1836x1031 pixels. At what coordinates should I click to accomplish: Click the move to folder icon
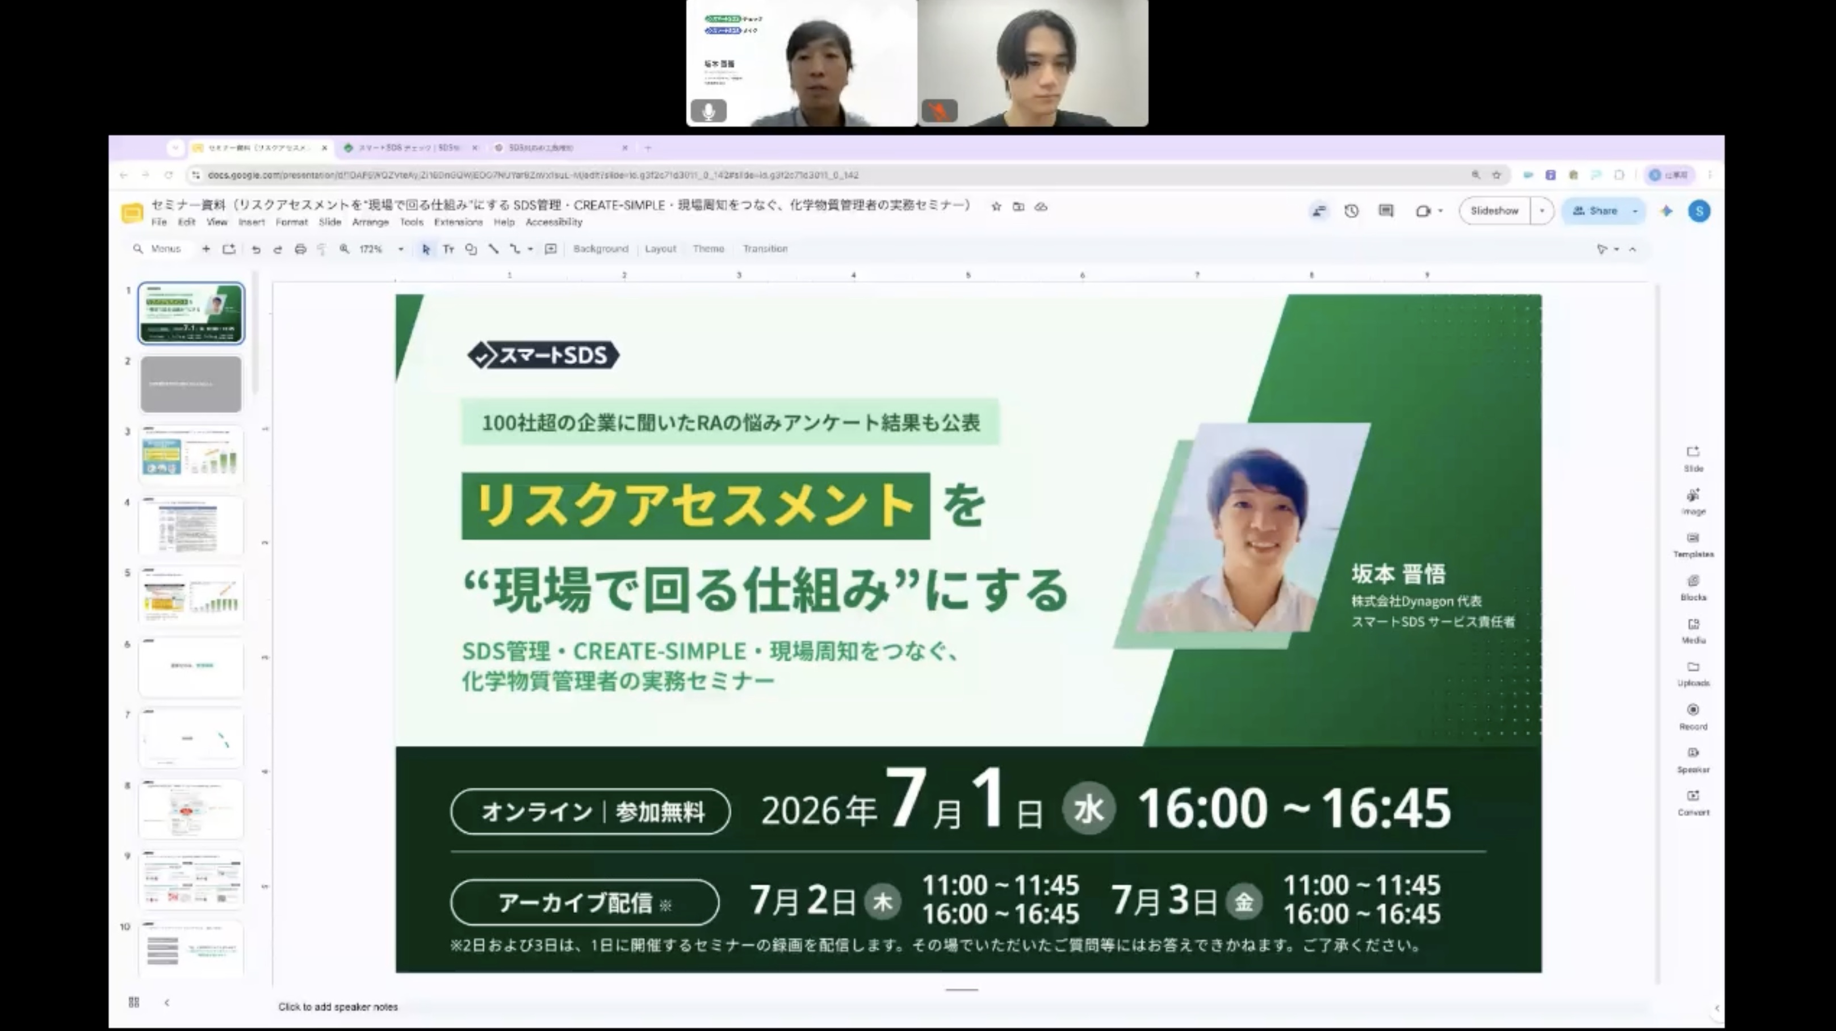click(1018, 207)
